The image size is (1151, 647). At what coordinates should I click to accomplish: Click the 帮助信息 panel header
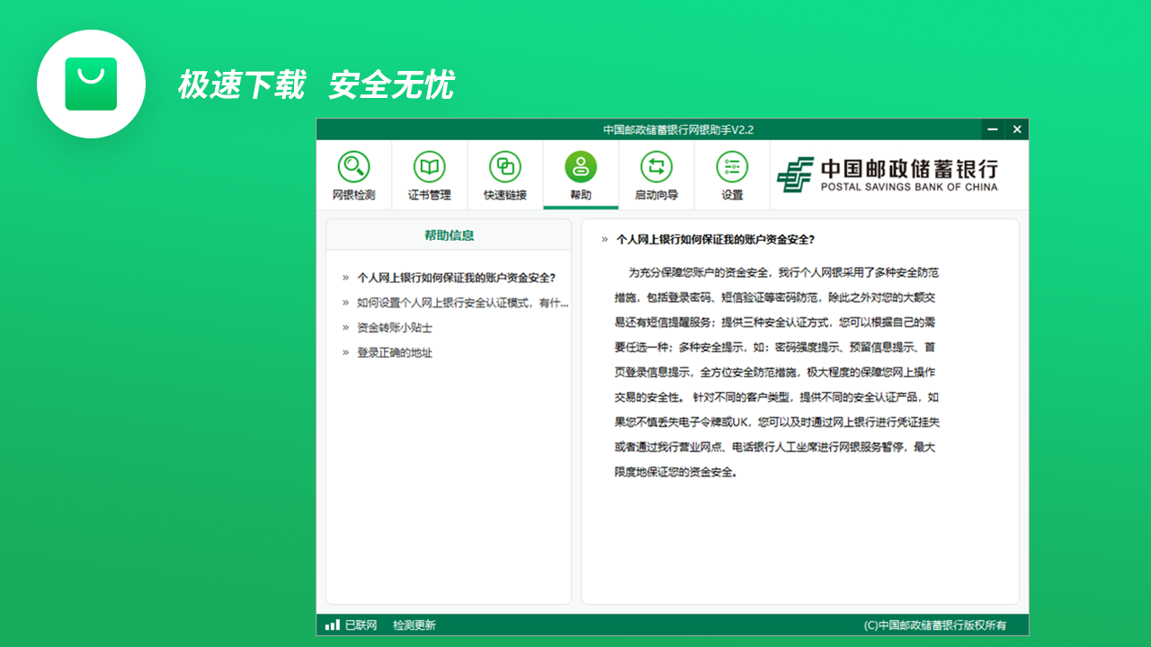[x=448, y=235]
